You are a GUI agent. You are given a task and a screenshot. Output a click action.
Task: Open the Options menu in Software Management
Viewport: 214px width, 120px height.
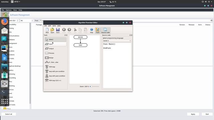point(8,10)
